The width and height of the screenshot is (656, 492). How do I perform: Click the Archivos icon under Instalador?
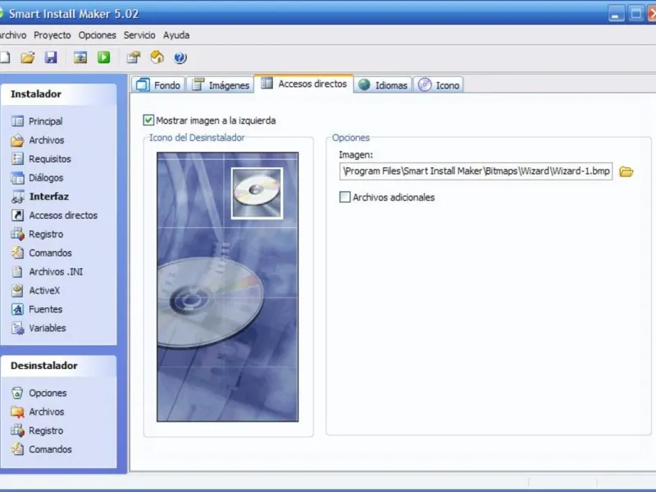17,140
